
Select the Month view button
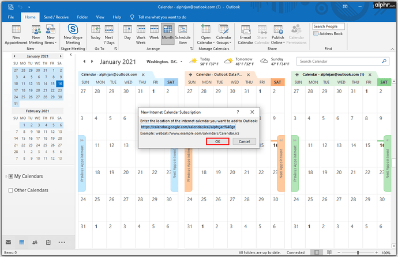pyautogui.click(x=167, y=34)
